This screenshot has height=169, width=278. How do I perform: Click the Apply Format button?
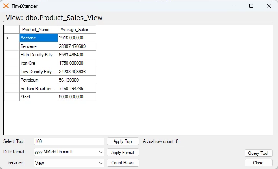tap(123, 153)
